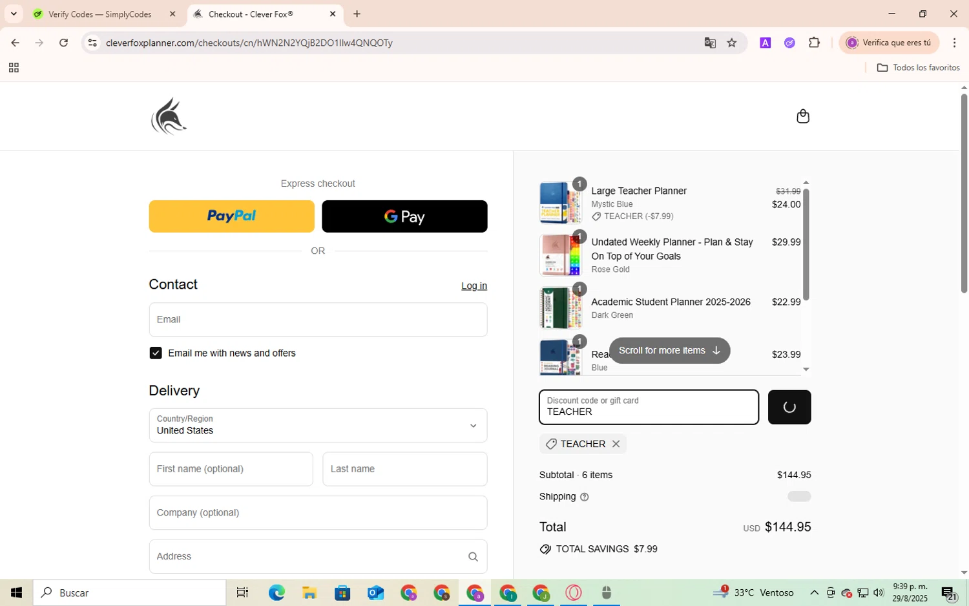
Task: Remove the TEACHER discount tag
Action: pyautogui.click(x=616, y=444)
